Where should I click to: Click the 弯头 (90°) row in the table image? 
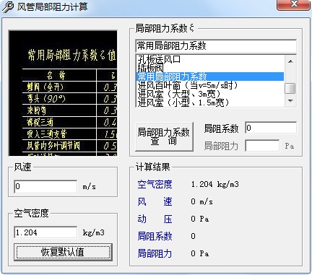[70, 99]
